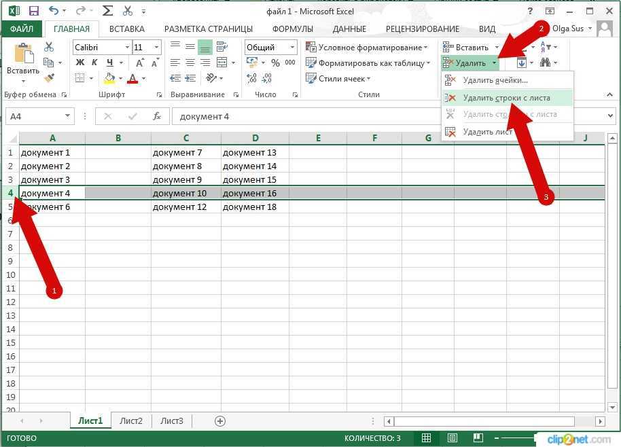The height and width of the screenshot is (447, 621).
Task: Select the Format Painter brush icon
Action: tap(49, 78)
